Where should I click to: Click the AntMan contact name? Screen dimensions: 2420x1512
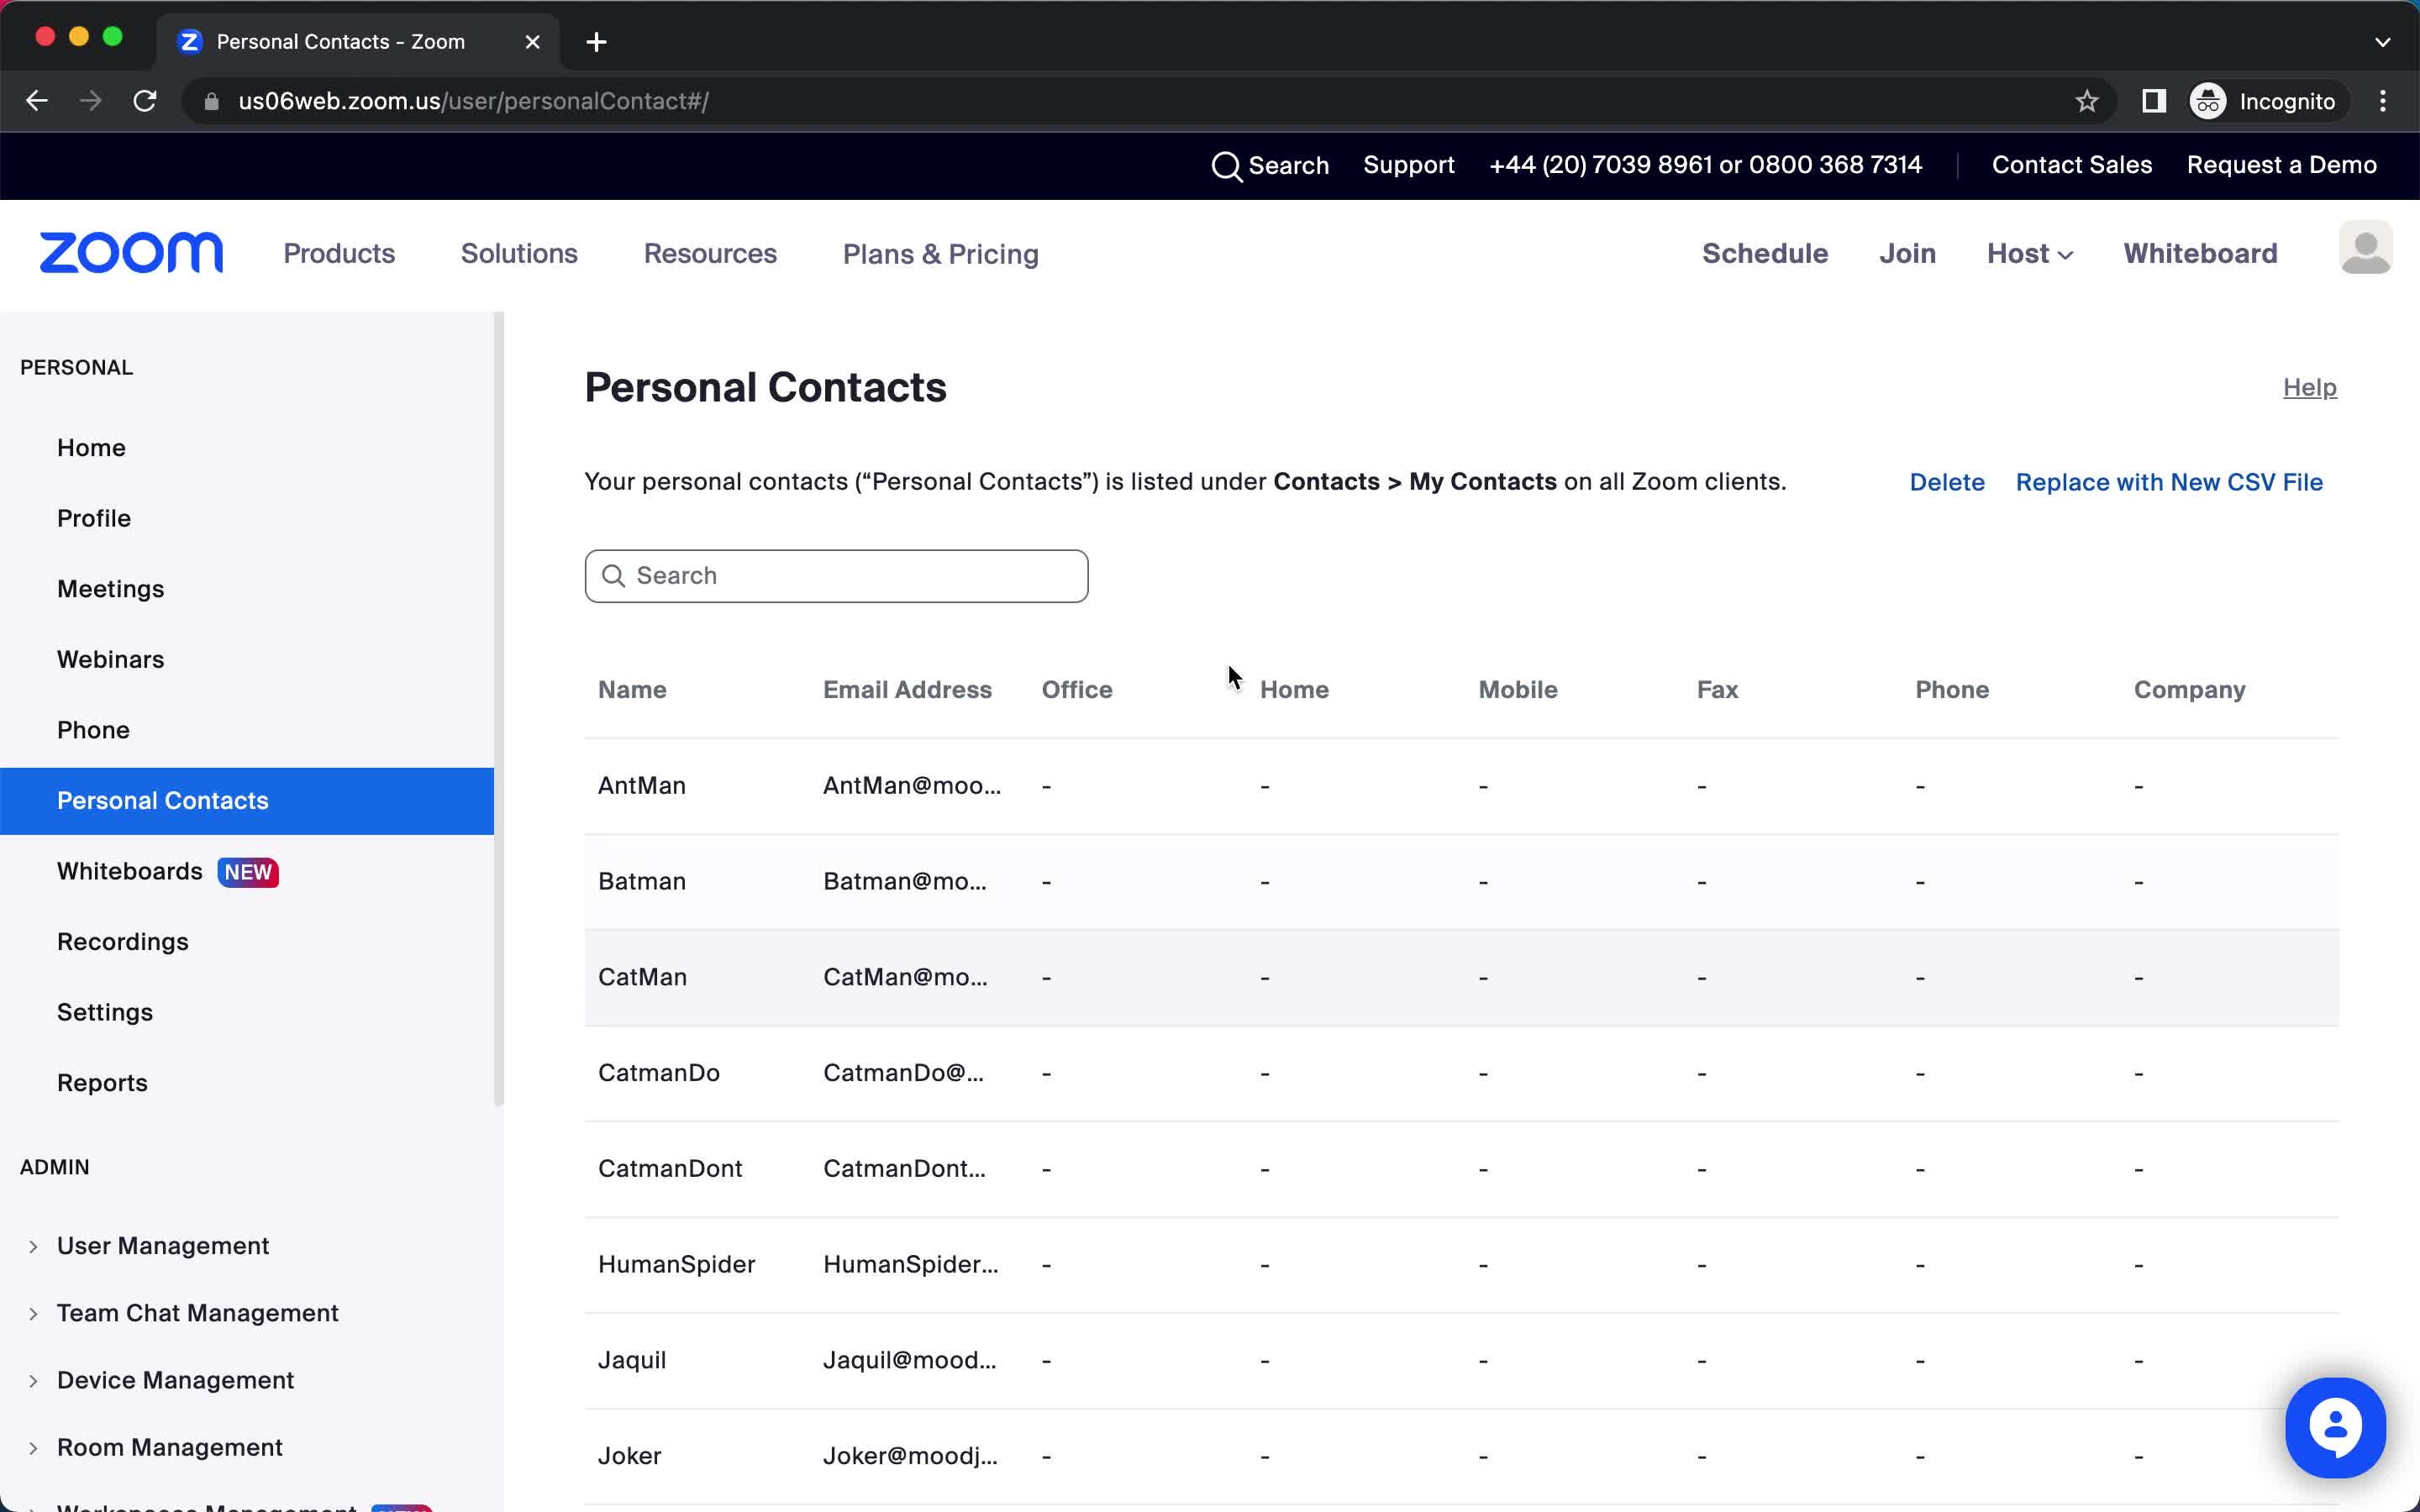pos(642,786)
